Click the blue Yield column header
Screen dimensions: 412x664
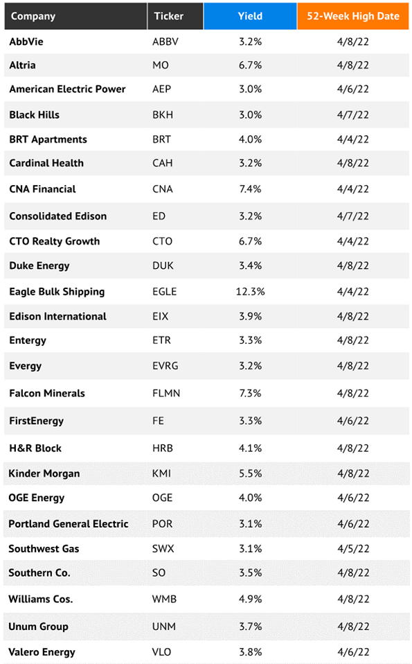click(250, 16)
